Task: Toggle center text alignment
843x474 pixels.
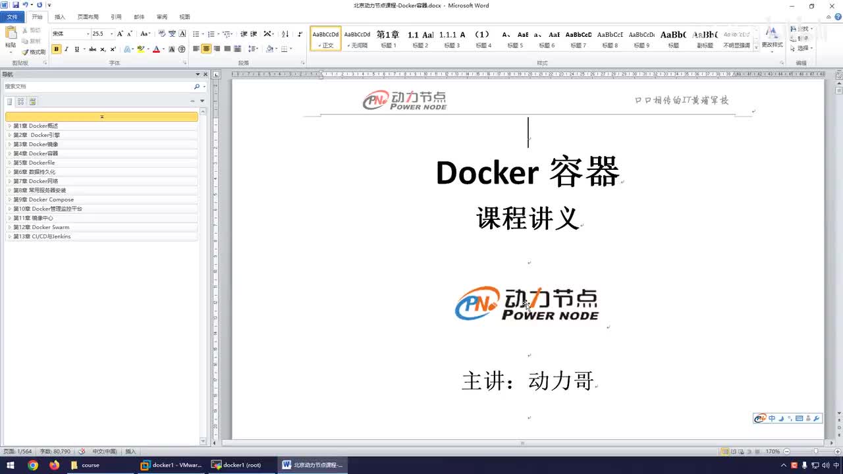Action: (x=206, y=49)
